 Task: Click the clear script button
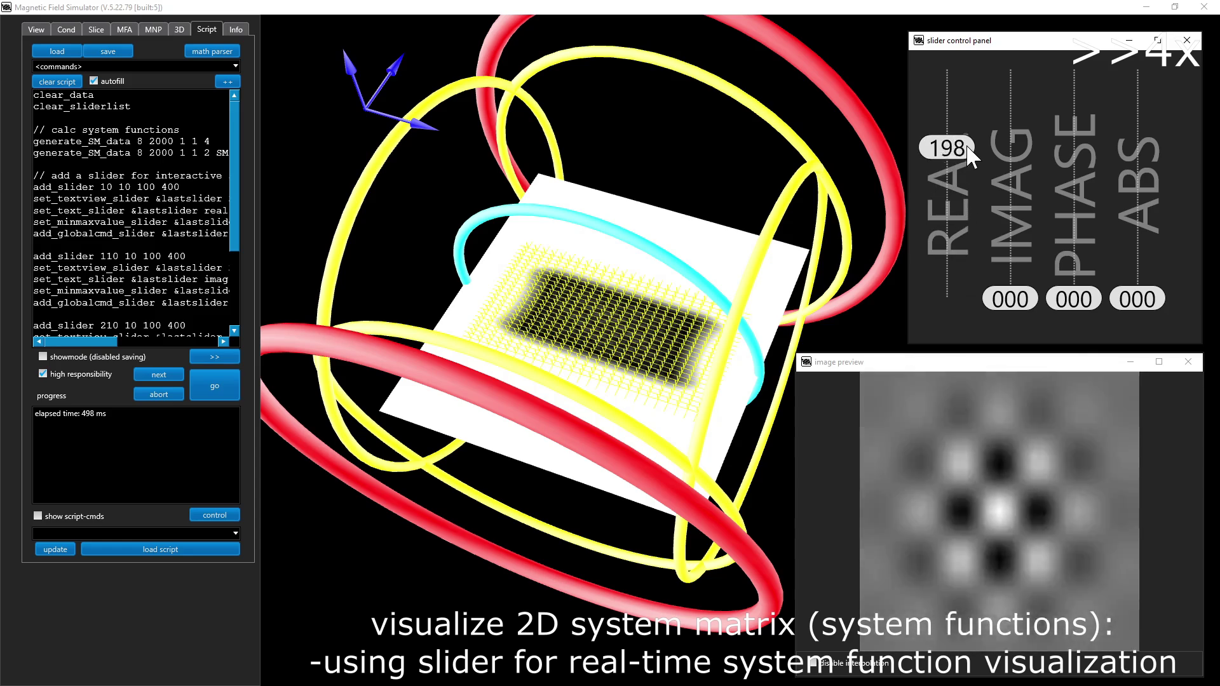pos(57,81)
